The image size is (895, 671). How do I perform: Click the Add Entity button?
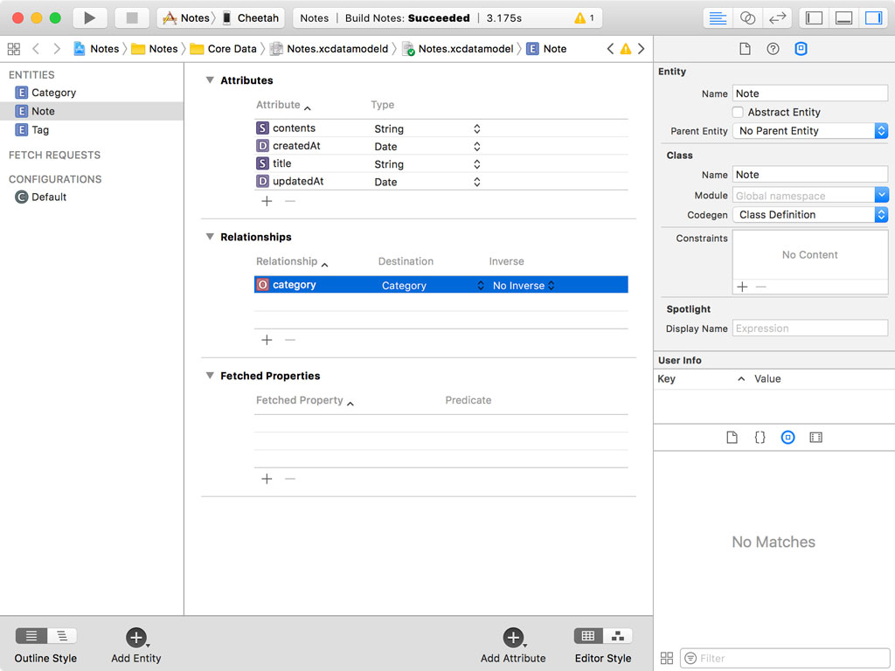point(135,638)
